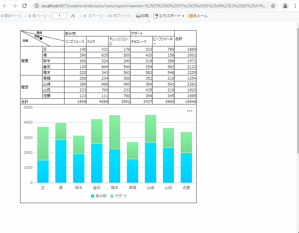The width and height of the screenshot is (299, 233).
Task: Click the browser back arrow
Action: tap(5, 6)
